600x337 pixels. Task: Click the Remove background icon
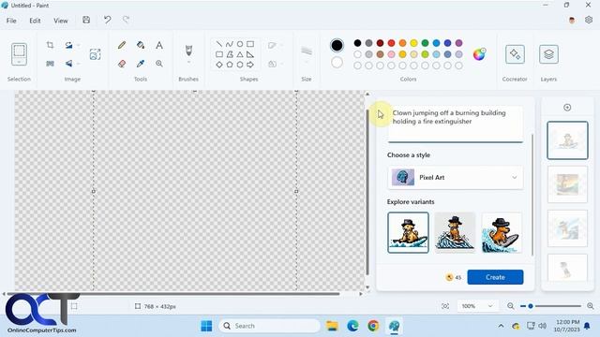pyautogui.click(x=95, y=54)
